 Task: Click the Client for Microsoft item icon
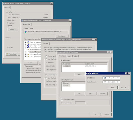point(28,42)
